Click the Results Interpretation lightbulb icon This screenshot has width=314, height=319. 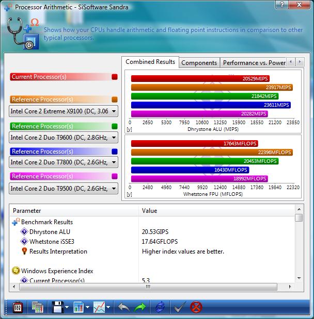point(24,251)
